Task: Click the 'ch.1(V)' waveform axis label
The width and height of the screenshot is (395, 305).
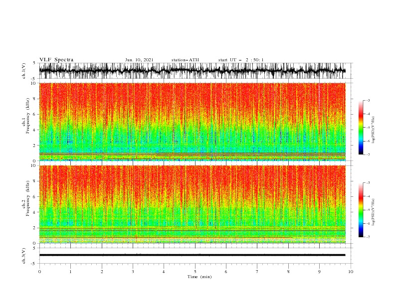Action: [24, 71]
